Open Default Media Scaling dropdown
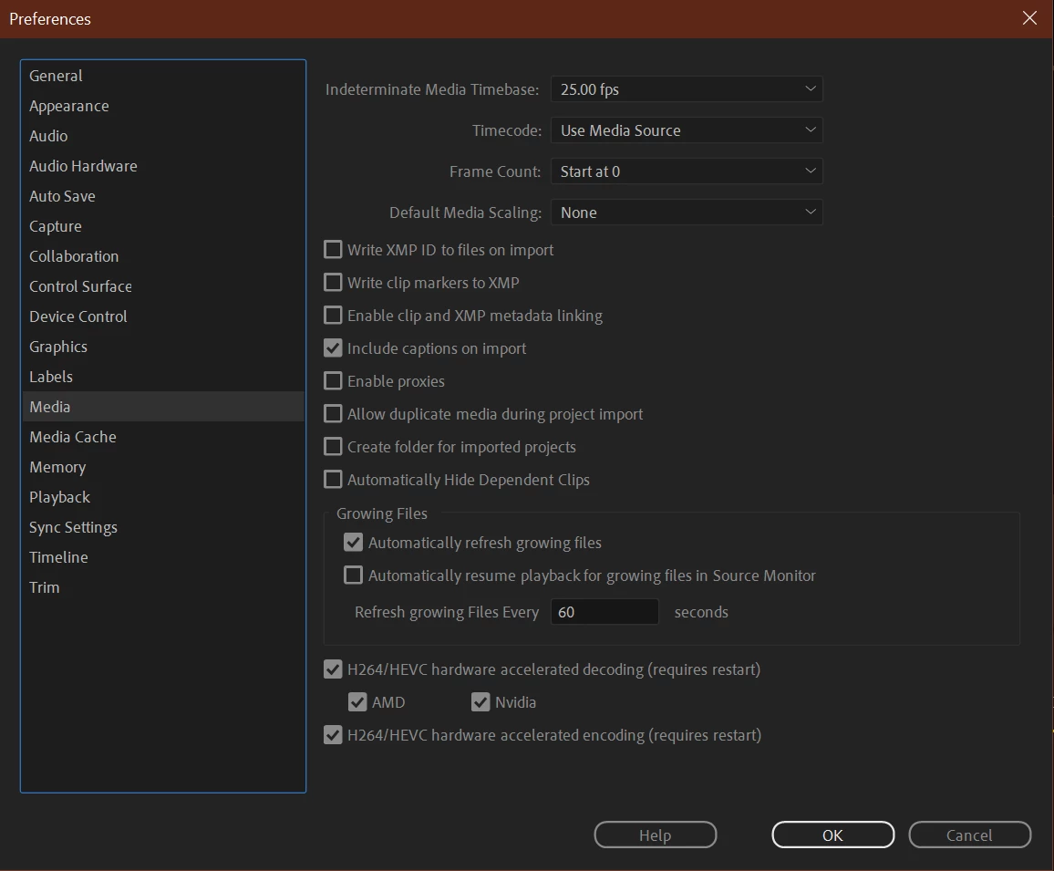 click(687, 212)
